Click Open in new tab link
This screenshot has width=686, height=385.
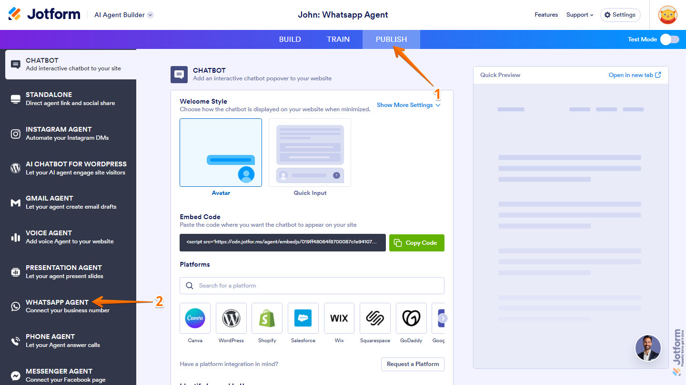point(635,75)
